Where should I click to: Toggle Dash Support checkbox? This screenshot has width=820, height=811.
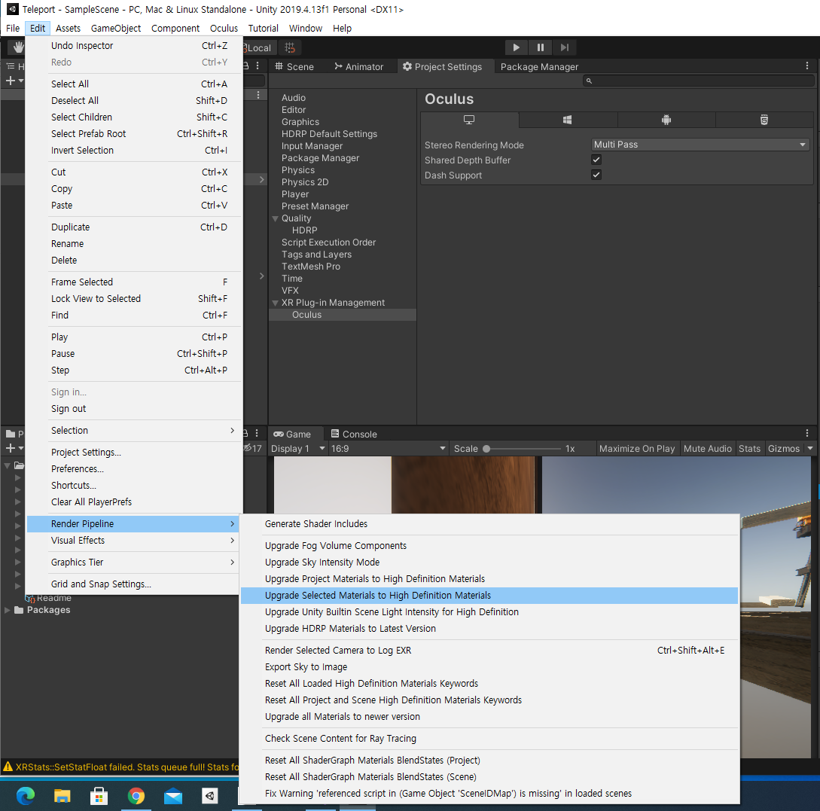point(596,175)
